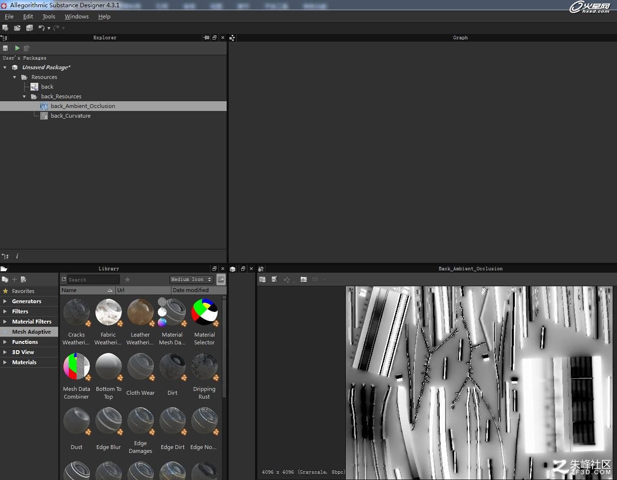Screen dimensions: 617x480
Task: Float the Explorer panel
Action: 215,37
